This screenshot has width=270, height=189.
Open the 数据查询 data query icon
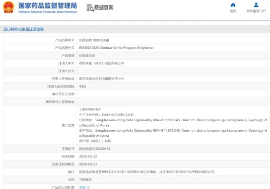point(90,8)
